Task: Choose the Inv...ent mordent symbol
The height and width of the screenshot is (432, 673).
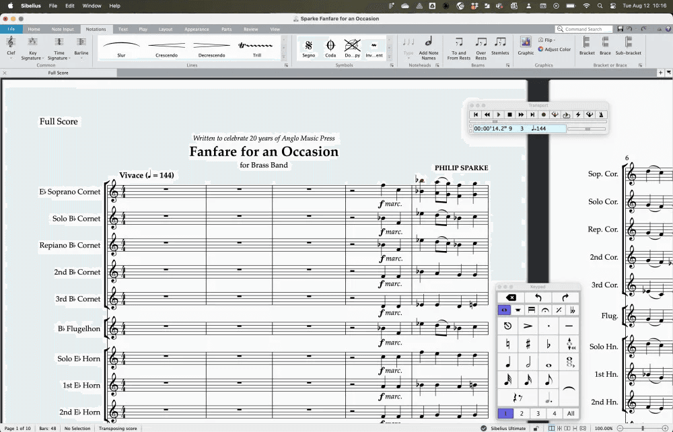Action: pos(374,48)
